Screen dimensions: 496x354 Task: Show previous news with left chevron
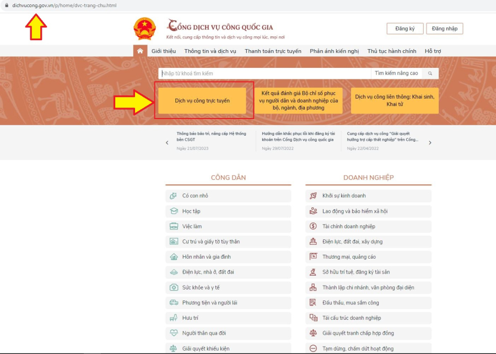coord(167,143)
